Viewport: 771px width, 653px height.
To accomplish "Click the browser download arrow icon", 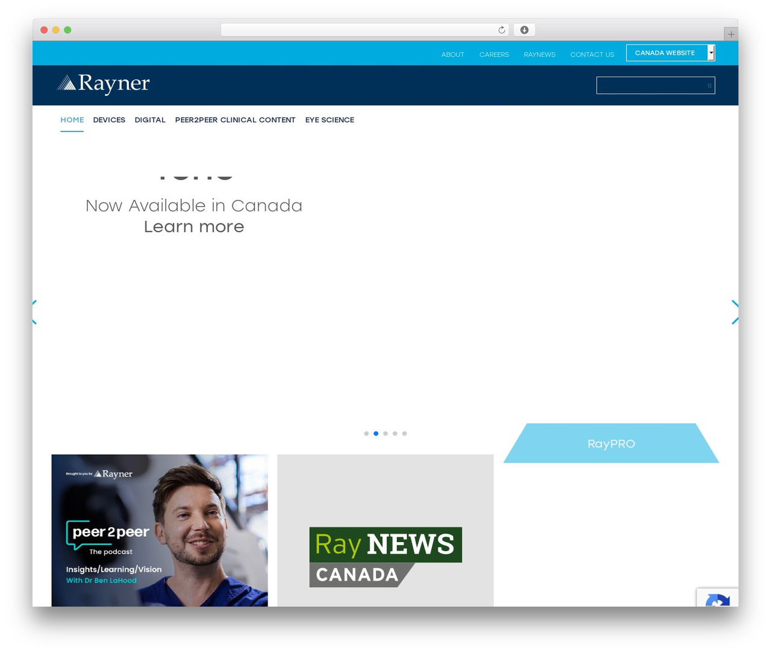I will pyautogui.click(x=524, y=30).
